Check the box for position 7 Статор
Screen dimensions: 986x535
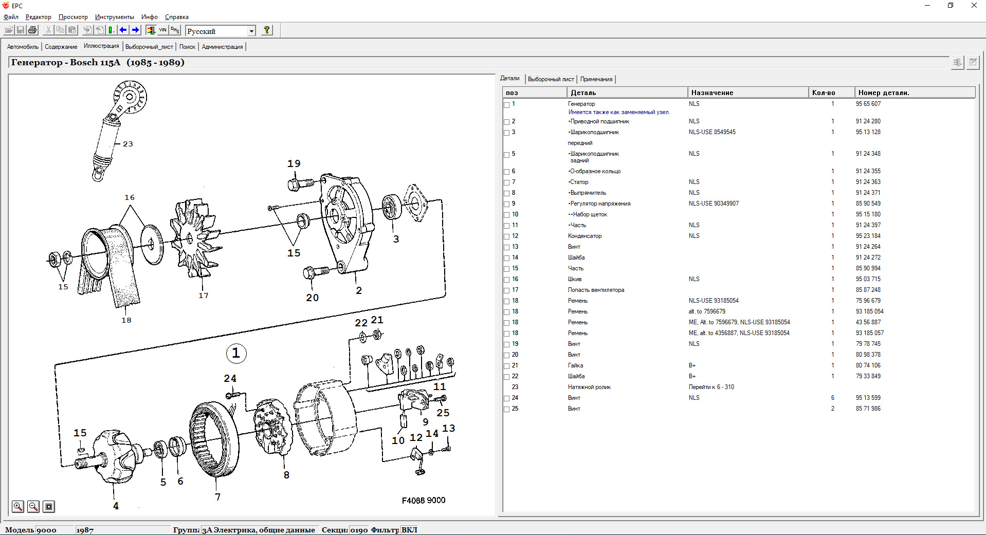coord(506,182)
